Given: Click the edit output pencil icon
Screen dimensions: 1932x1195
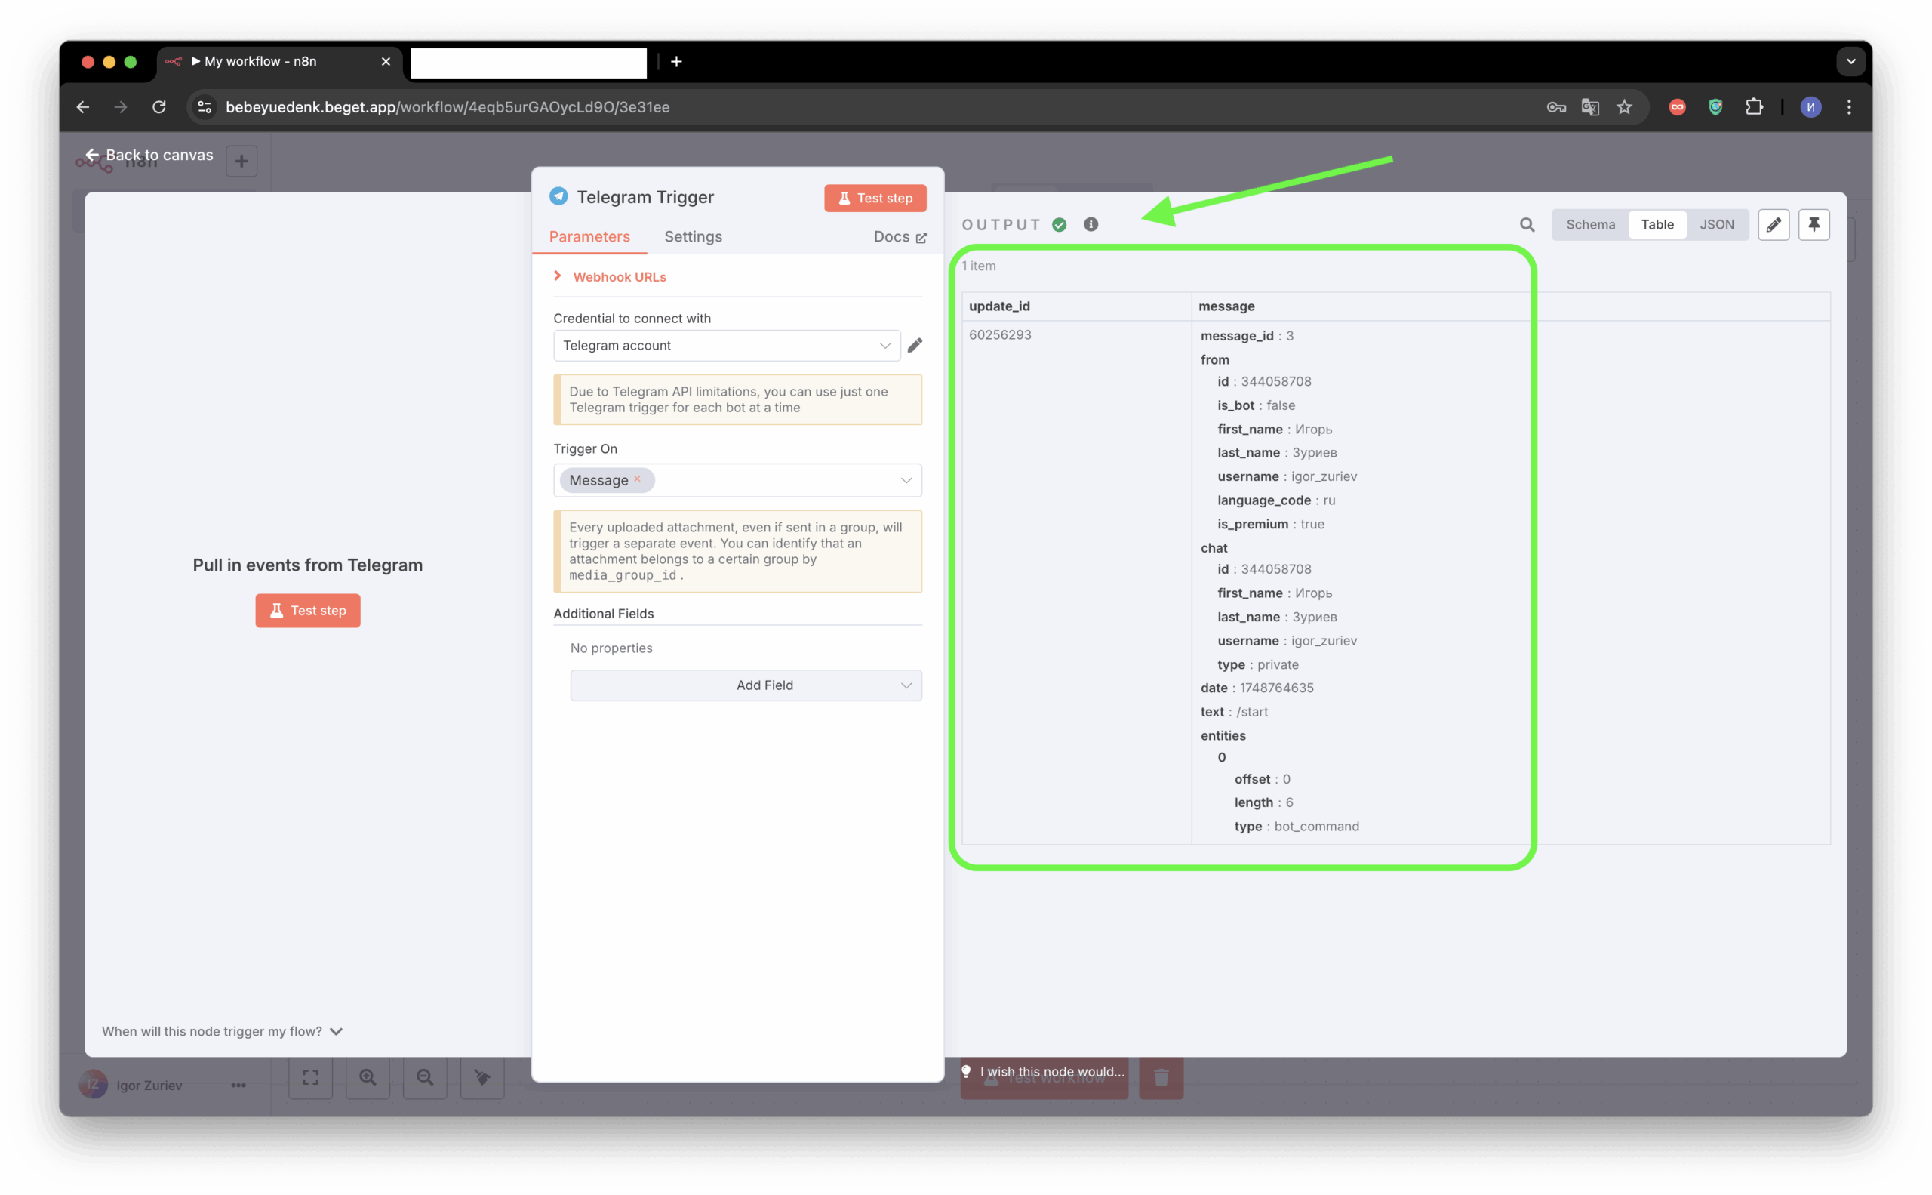Looking at the screenshot, I should (1774, 224).
